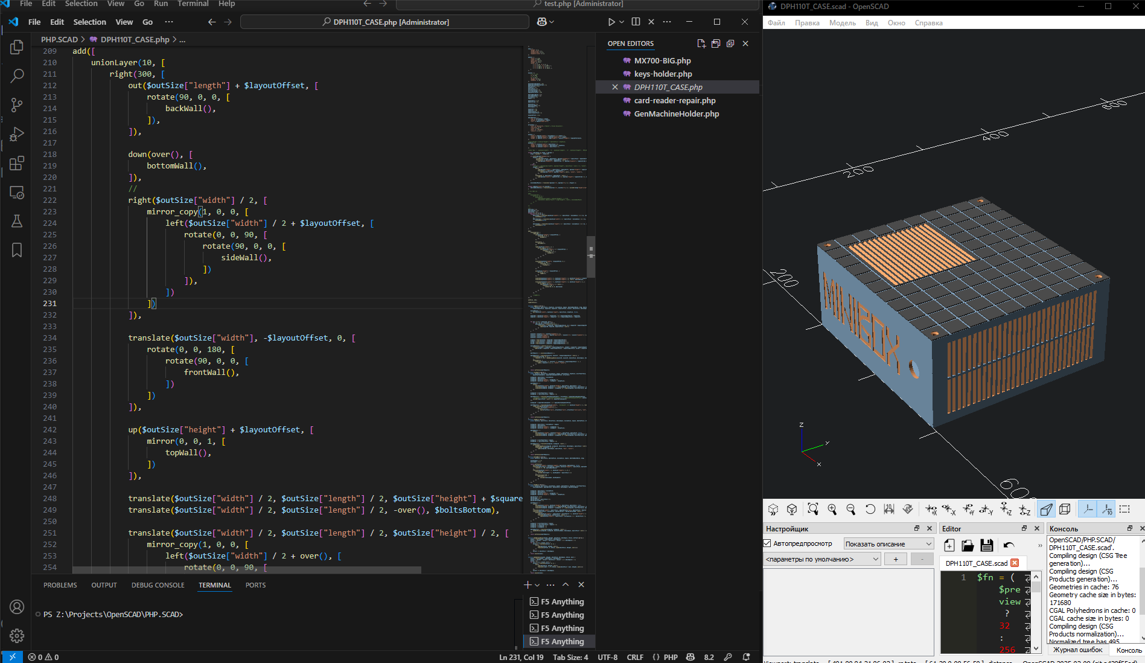This screenshot has height=663, width=1145.
Task: Undo last change in OpenSCAD editor panel
Action: 1009,545
